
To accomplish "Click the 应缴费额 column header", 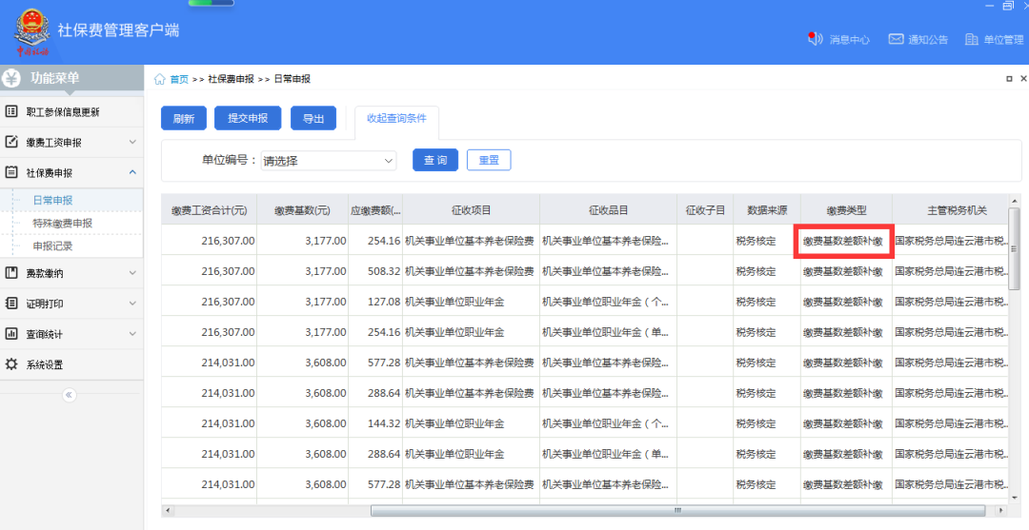I will (375, 210).
